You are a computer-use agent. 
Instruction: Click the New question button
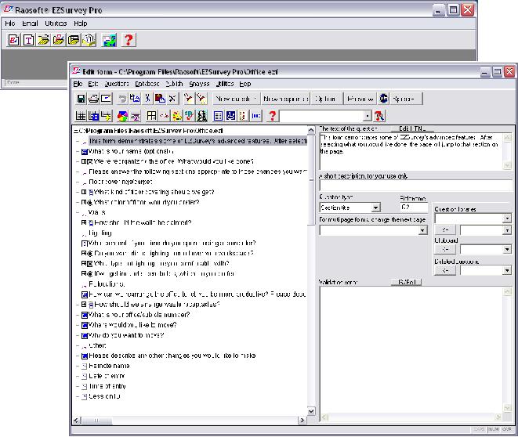(237, 99)
